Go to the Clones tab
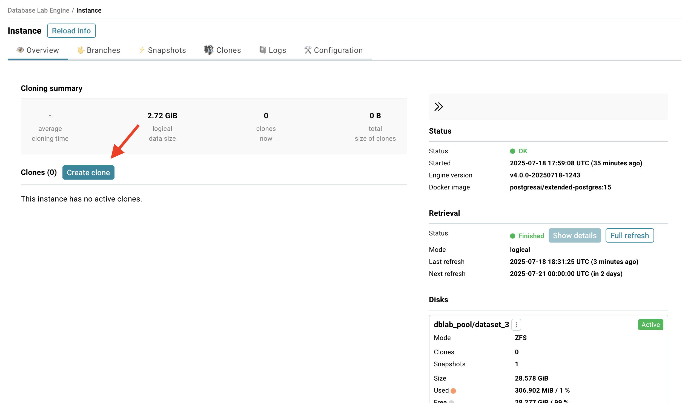This screenshot has width=682, height=403. [x=222, y=50]
